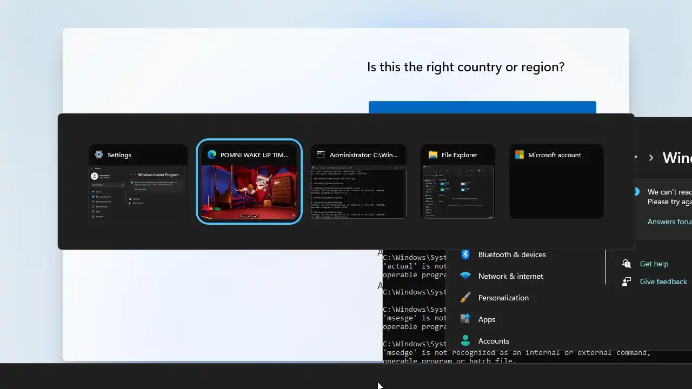The height and width of the screenshot is (389, 692).
Task: Click the Get help link
Action: click(x=654, y=264)
